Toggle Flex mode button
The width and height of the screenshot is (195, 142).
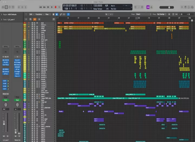point(64,14)
